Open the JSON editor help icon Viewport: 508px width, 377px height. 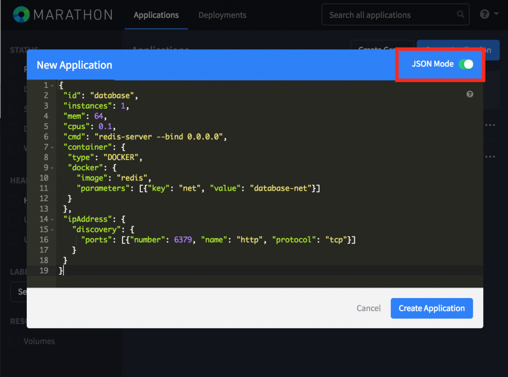click(470, 94)
